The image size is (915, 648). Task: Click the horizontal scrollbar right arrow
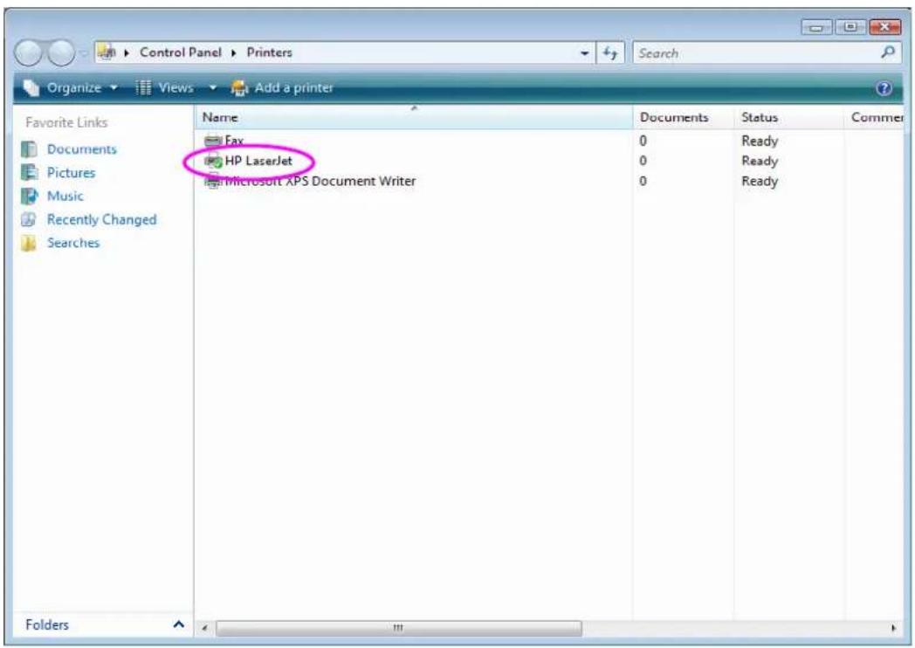(x=893, y=628)
